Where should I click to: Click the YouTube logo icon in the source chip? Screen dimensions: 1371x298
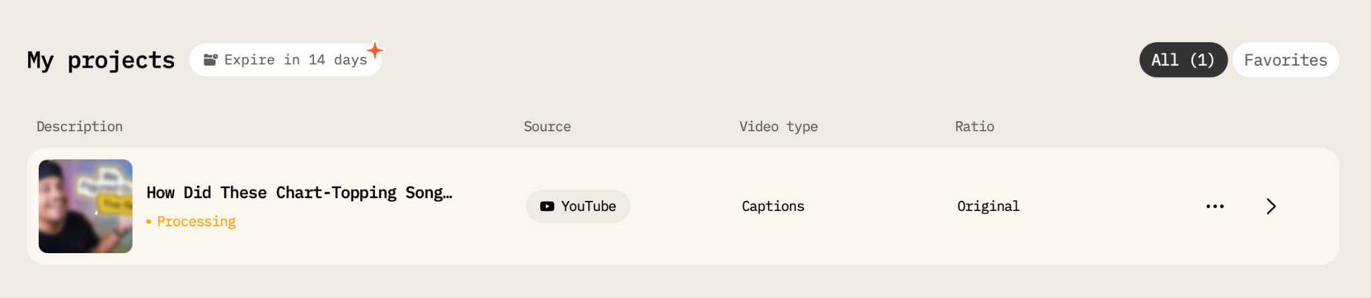coord(547,206)
